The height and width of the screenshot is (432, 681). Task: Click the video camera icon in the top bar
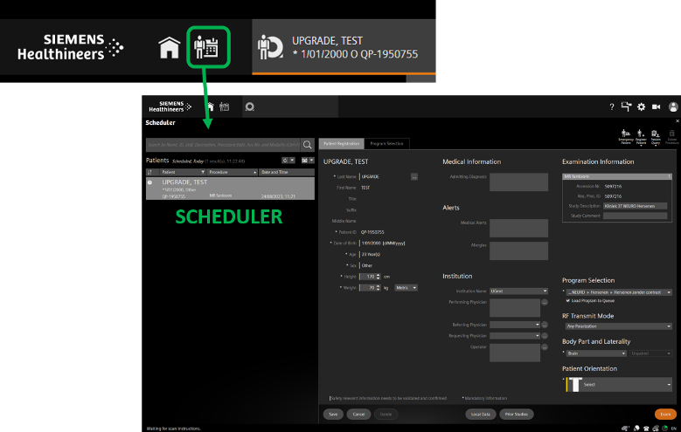click(656, 106)
